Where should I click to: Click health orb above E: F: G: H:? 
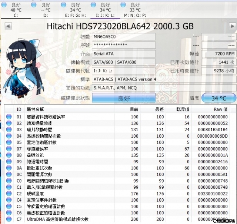pos(63,5)
